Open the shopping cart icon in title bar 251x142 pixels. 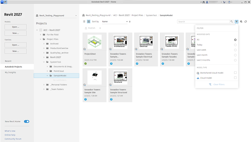pos(224,2)
